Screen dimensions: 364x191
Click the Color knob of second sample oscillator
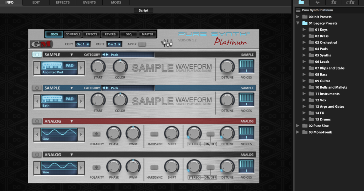[x=120, y=100]
